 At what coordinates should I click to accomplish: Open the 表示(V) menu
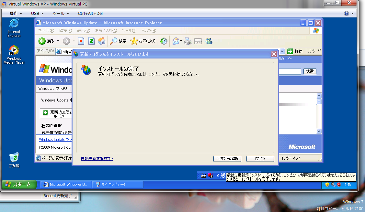pos(83,31)
